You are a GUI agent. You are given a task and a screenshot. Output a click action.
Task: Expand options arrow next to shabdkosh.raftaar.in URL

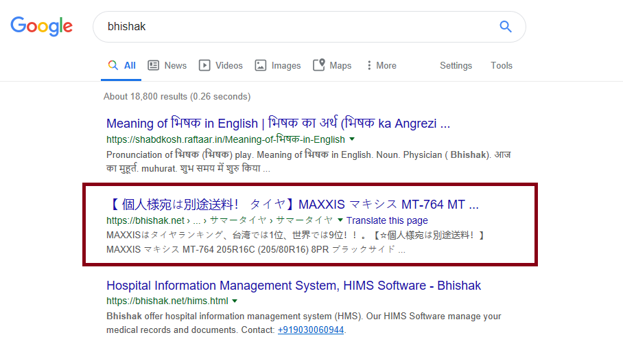[x=352, y=139]
